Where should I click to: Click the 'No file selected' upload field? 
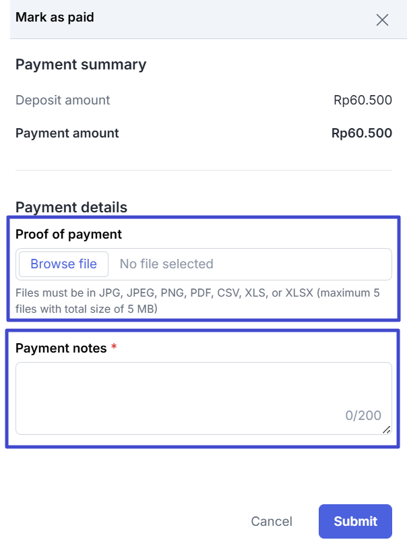(x=166, y=264)
